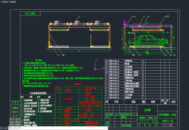Open command line customize wrench

click(6, 128)
